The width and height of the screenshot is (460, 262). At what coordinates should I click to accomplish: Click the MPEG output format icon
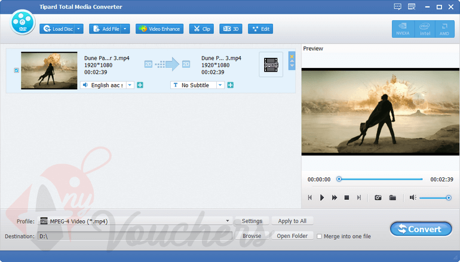271,64
